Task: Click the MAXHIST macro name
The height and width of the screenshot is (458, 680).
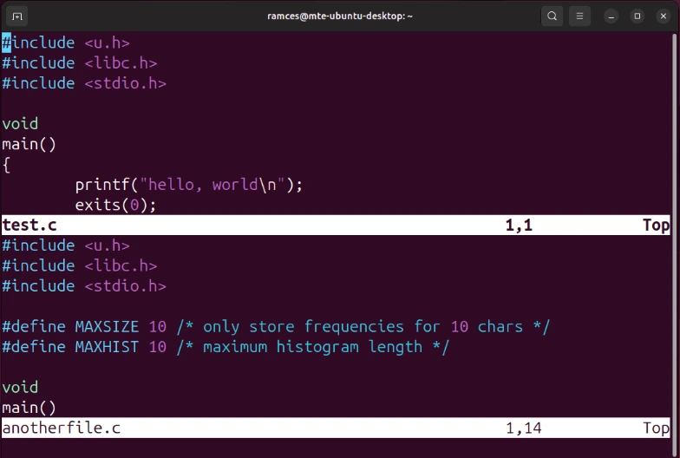Action: click(108, 347)
